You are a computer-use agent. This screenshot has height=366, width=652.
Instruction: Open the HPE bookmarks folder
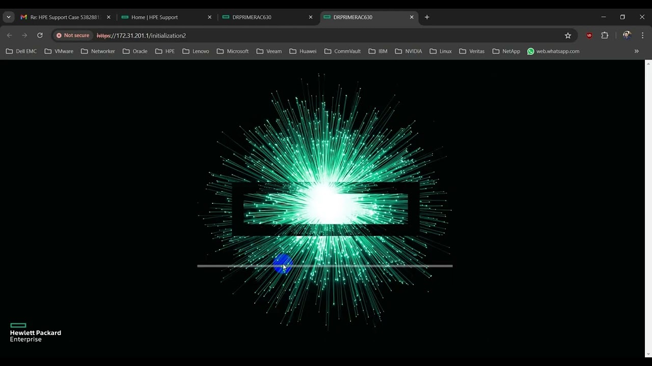tap(165, 51)
